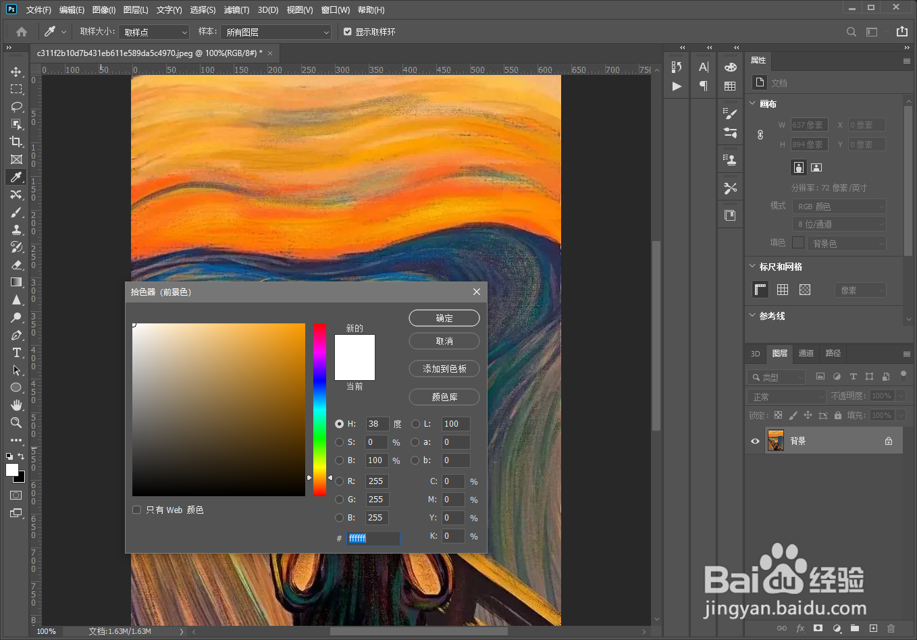Screen dimensions: 917x640
Task: Select the H hue radio button
Action: click(340, 424)
